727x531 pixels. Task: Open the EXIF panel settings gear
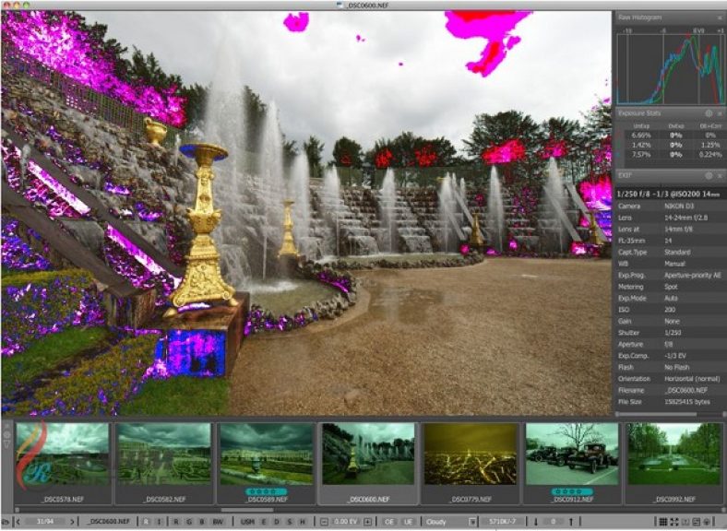coord(709,175)
